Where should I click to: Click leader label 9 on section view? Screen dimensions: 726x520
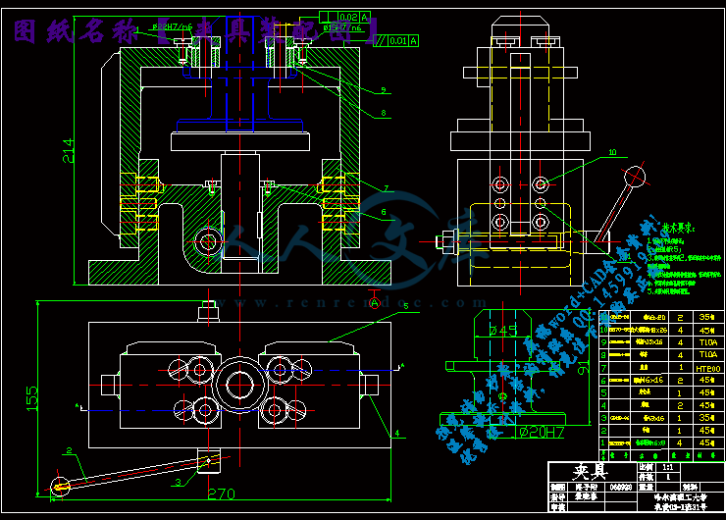(x=384, y=90)
